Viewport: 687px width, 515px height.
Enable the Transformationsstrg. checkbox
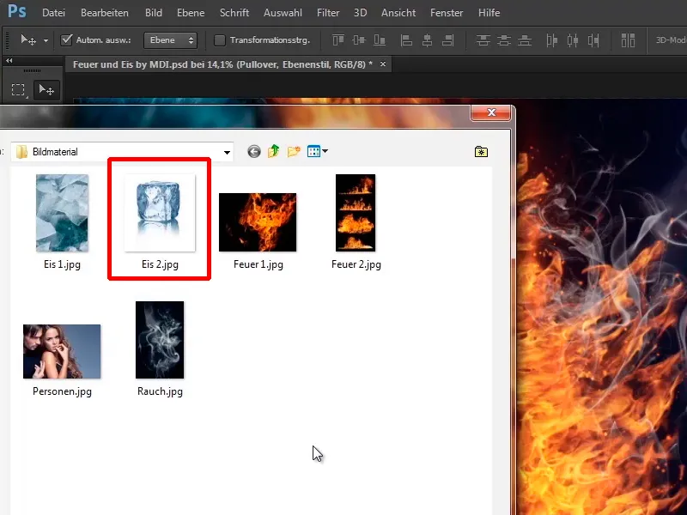220,40
